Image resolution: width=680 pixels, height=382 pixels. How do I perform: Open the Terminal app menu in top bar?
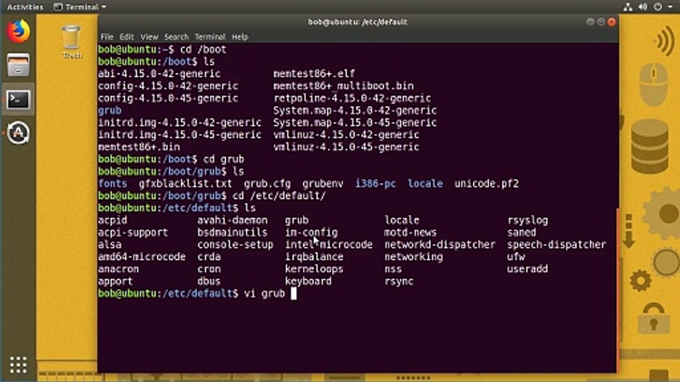[80, 7]
